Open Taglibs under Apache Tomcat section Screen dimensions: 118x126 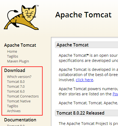point(12,56)
